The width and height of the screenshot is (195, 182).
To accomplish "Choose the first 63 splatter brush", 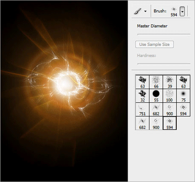I will coord(143,82).
